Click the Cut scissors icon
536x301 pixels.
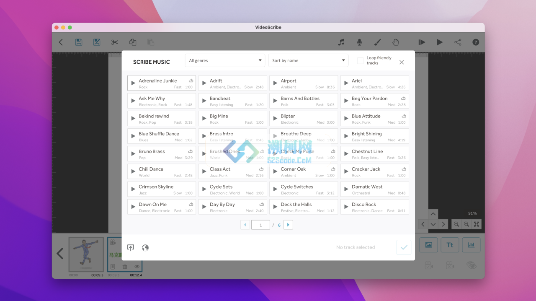[x=115, y=42]
